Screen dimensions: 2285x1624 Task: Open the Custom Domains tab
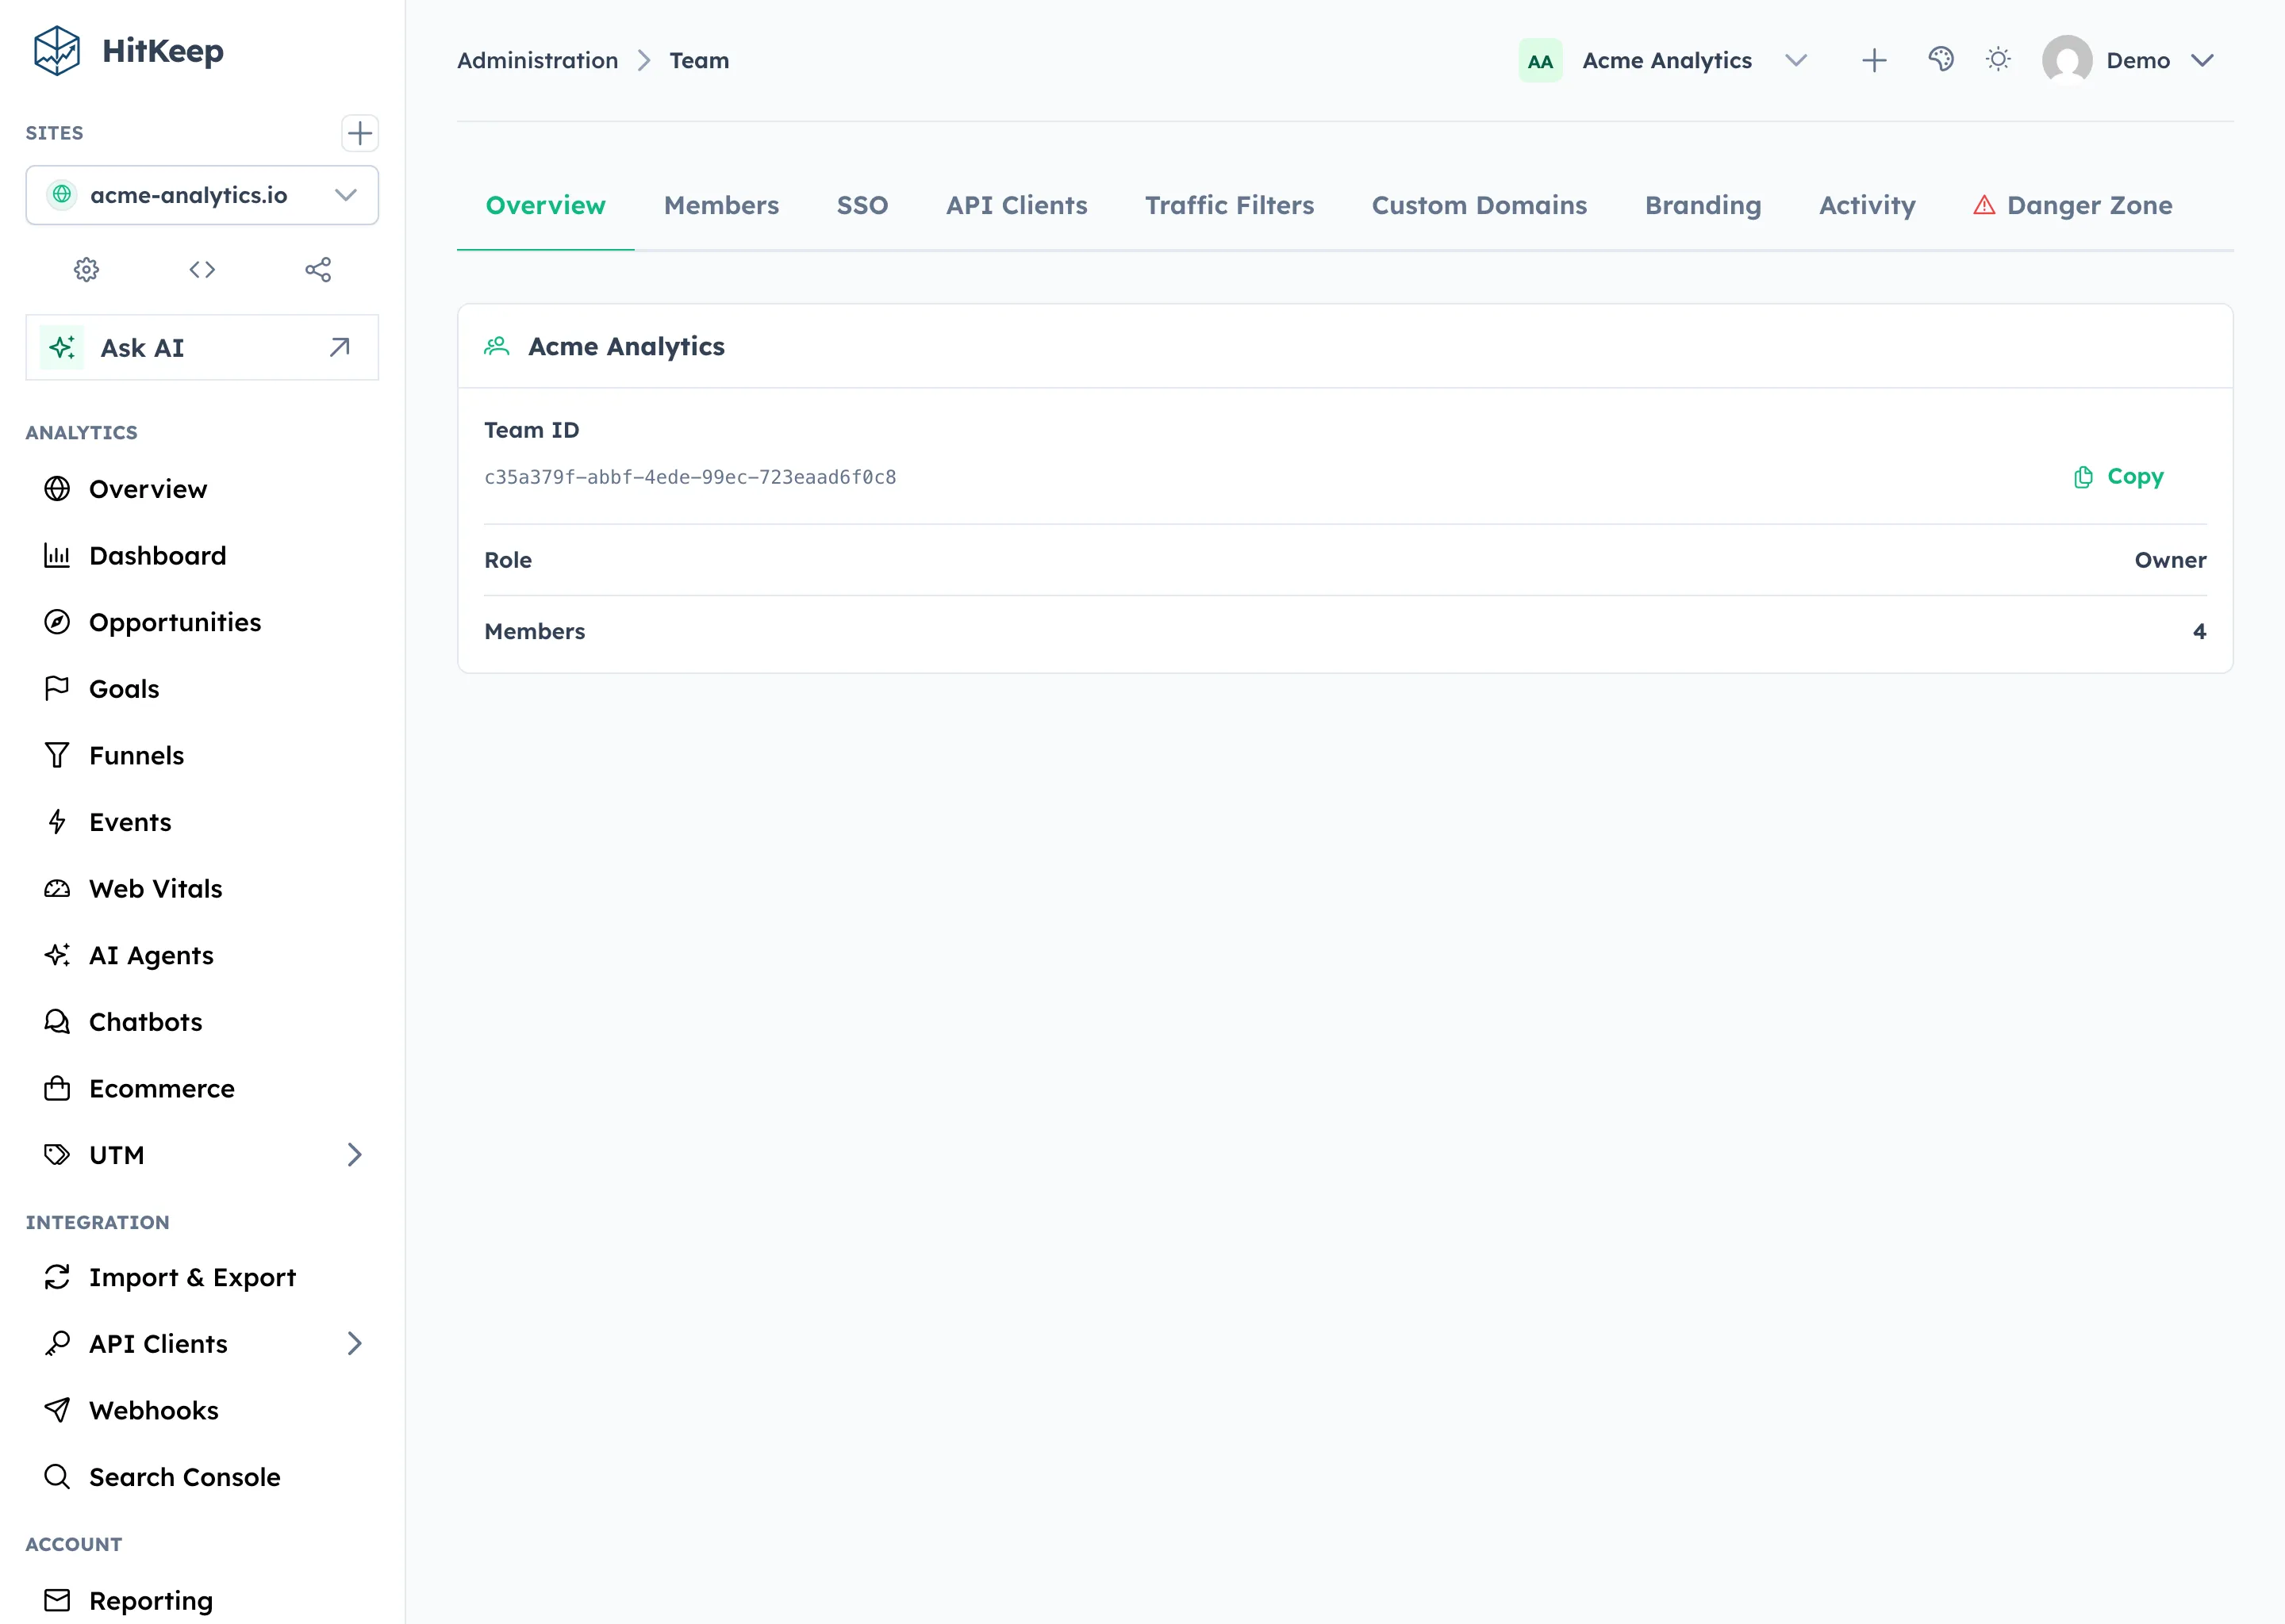coord(1479,205)
